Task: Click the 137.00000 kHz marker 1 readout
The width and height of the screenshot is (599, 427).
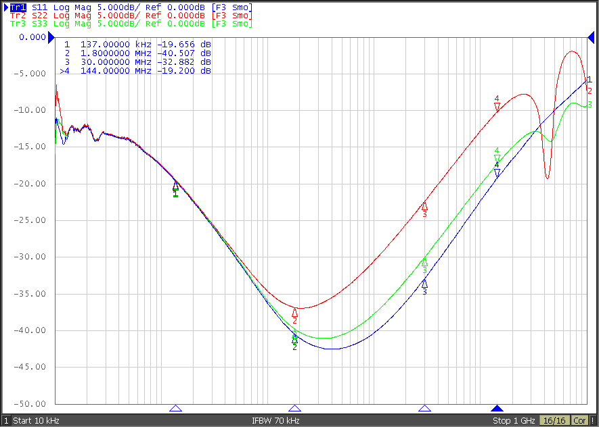Action: (x=137, y=45)
